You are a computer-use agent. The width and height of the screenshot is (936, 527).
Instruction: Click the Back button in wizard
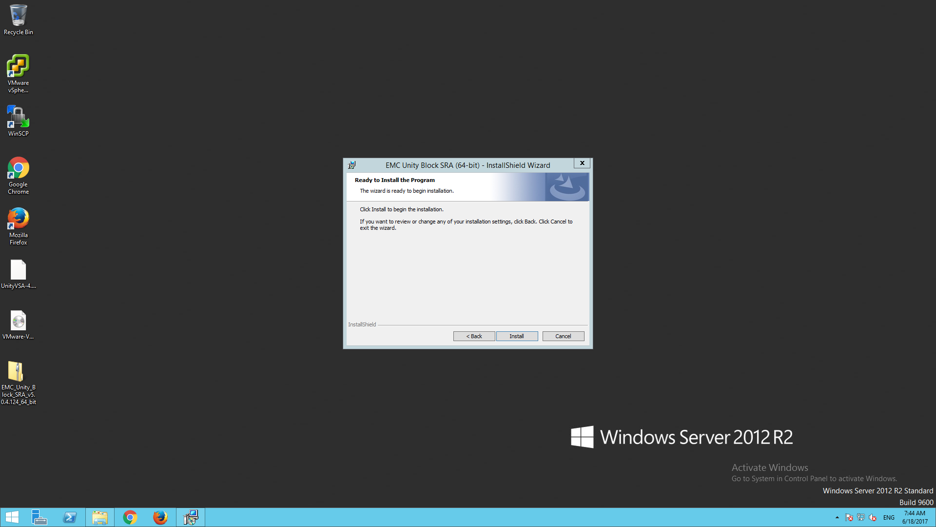(x=474, y=336)
